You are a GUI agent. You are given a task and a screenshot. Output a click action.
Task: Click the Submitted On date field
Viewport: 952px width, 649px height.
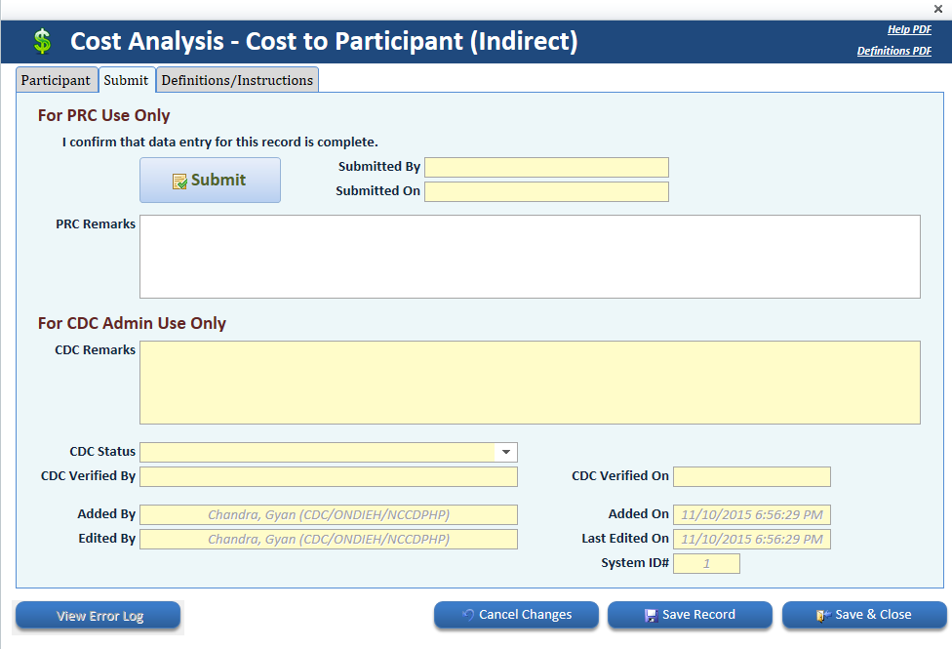pos(546,191)
